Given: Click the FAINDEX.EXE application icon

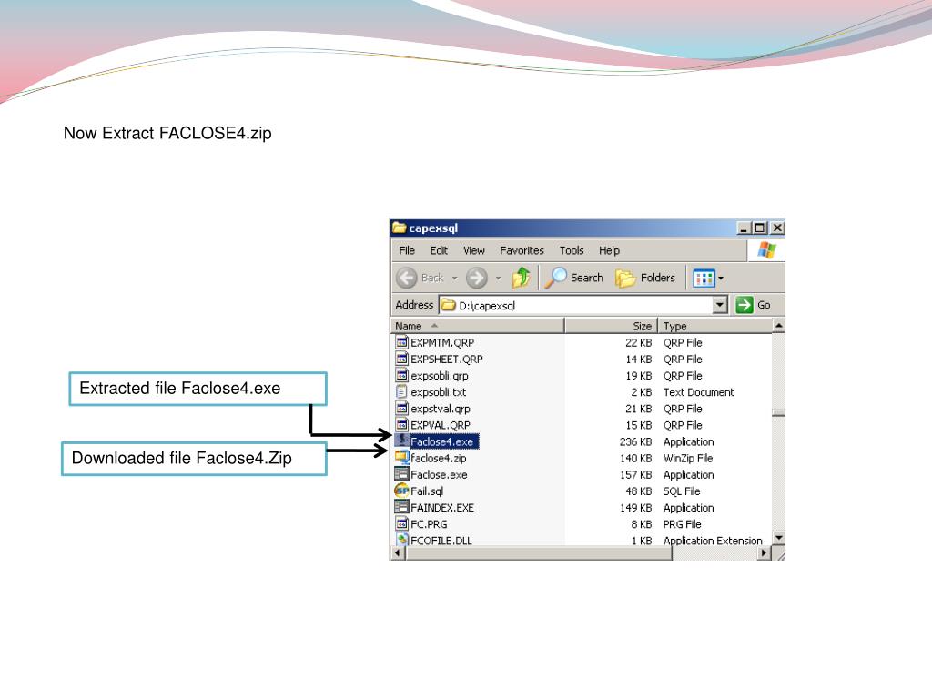Looking at the screenshot, I should pos(401,507).
